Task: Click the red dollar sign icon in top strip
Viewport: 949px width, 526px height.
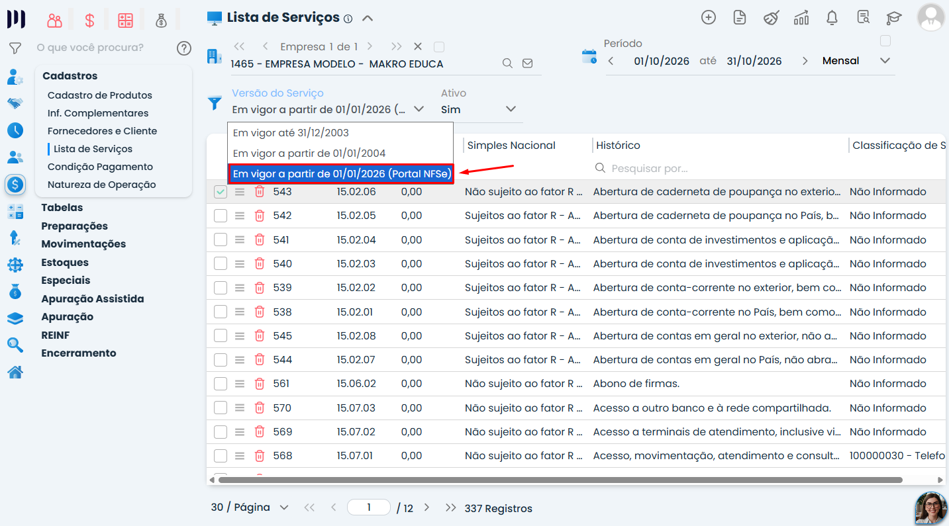Action: coord(89,21)
